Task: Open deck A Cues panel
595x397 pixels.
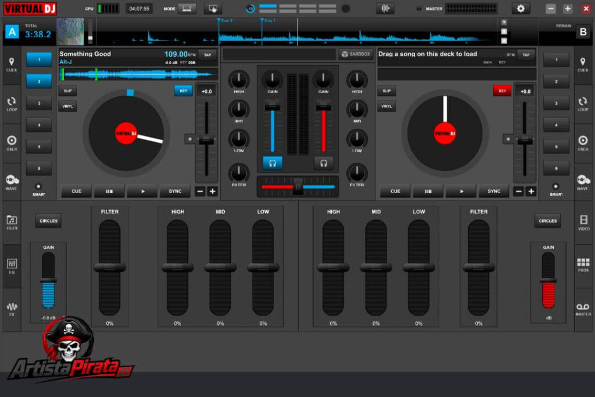Action: [12, 65]
